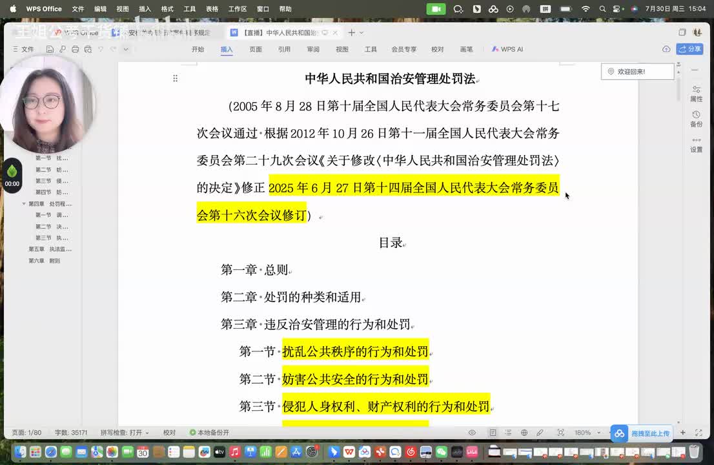Switch to web layout globe icon
Image resolution: width=714 pixels, height=465 pixels.
tap(524, 433)
